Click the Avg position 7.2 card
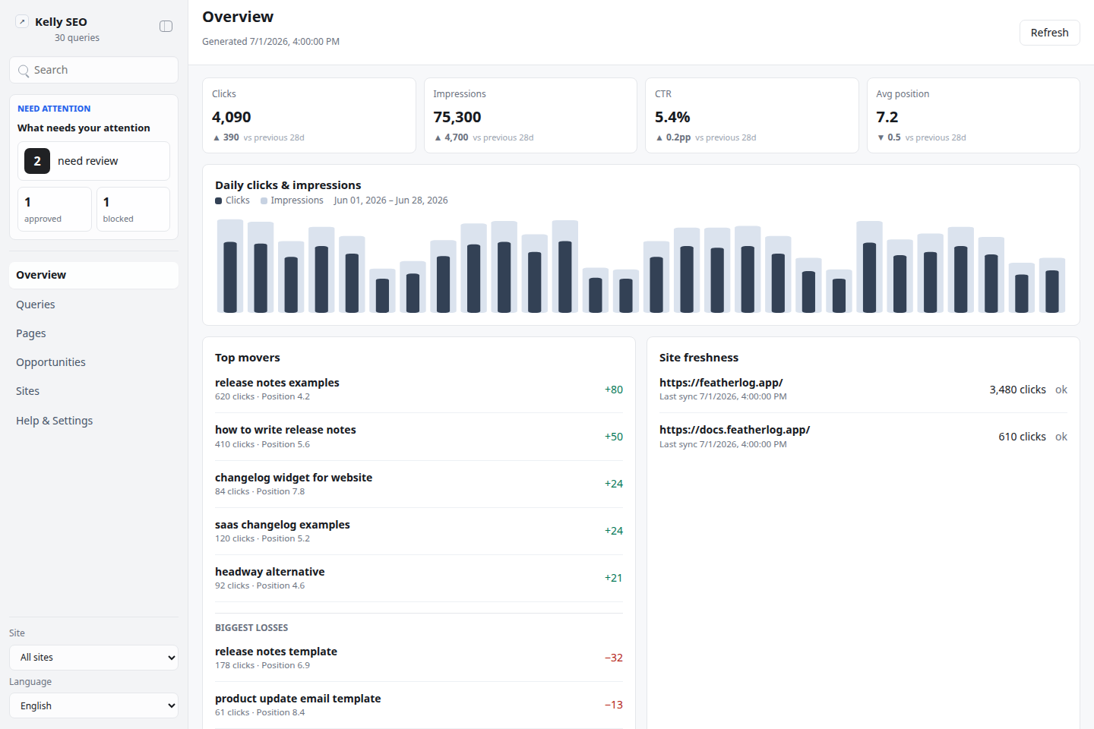Screen dimensions: 1094x729 [973, 115]
